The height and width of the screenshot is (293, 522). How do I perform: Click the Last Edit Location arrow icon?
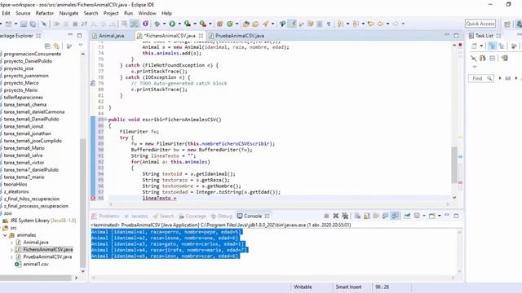(371, 24)
